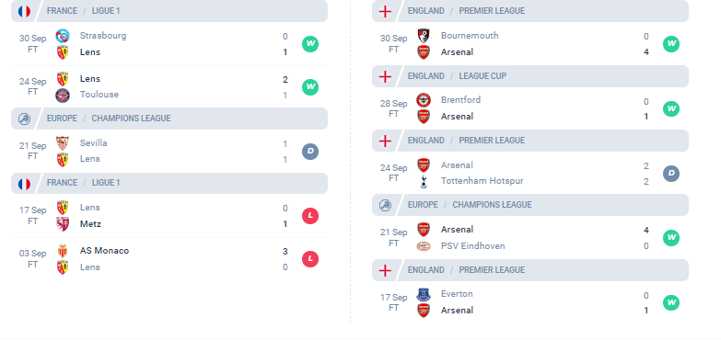This screenshot has height=340, width=721.
Task: Click the Bournemouth club crest icon
Action: [424, 36]
